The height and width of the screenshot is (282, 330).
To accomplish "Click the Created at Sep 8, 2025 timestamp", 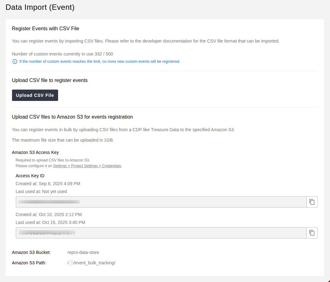I will (x=48, y=184).
